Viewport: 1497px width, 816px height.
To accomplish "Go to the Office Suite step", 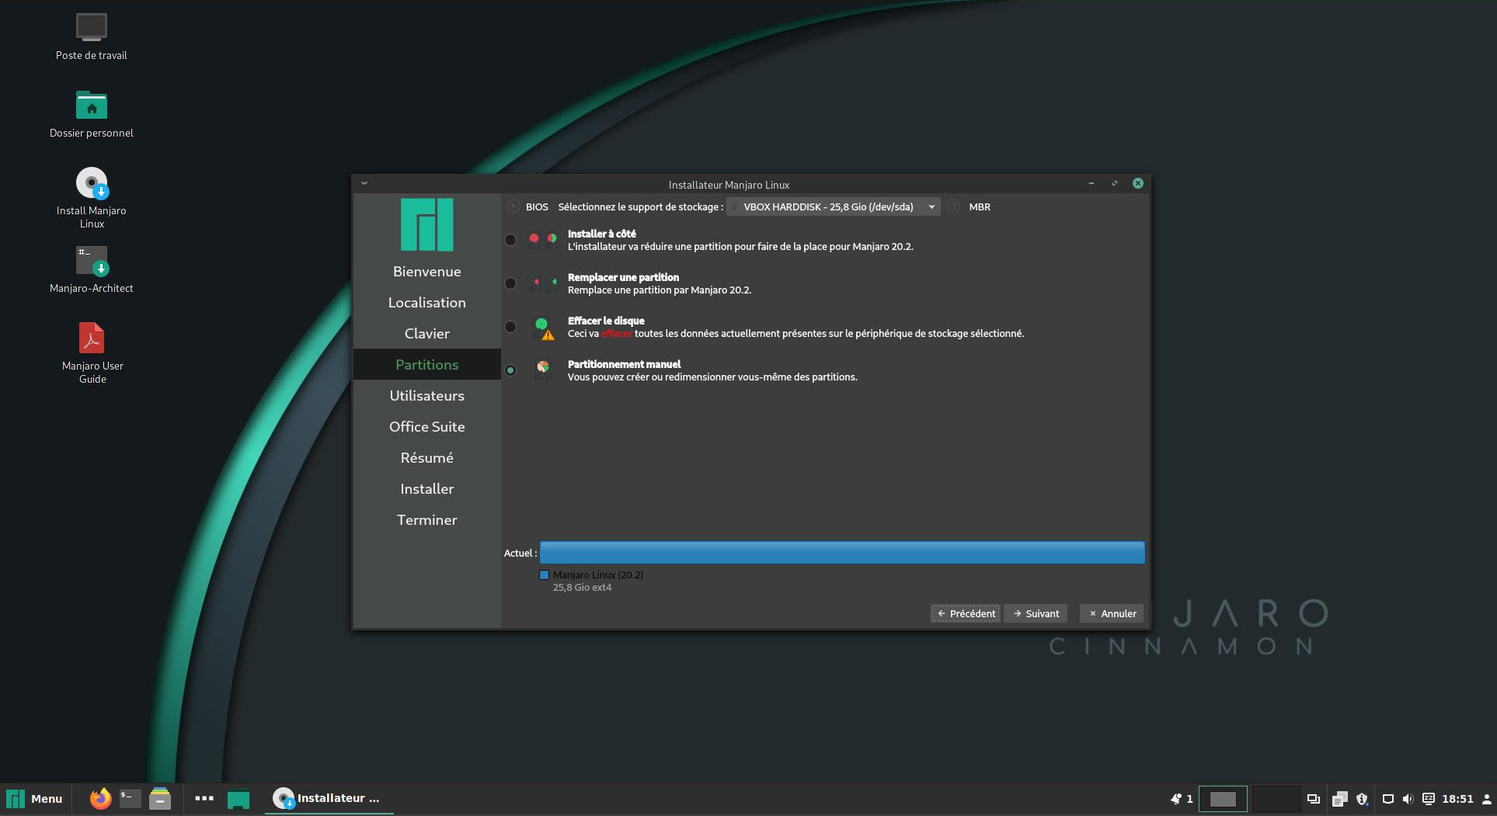I will click(x=427, y=427).
